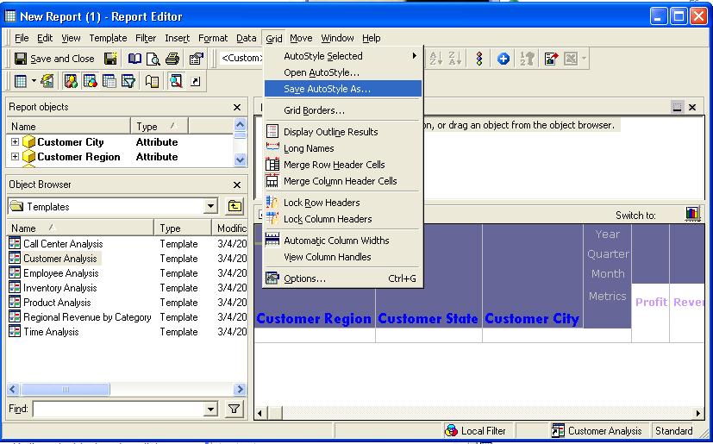
Task: Choose Save AutoStyle As from Grid menu
Action: pyautogui.click(x=343, y=89)
